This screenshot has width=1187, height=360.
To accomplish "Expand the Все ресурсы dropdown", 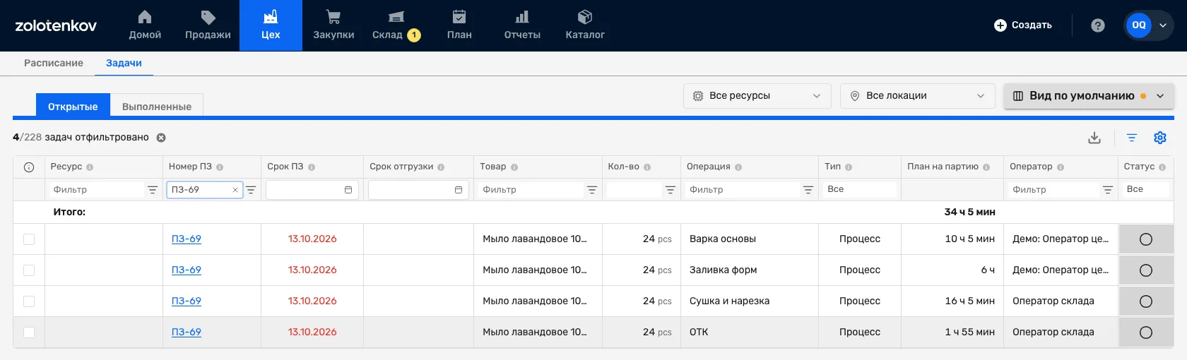I will coord(757,96).
